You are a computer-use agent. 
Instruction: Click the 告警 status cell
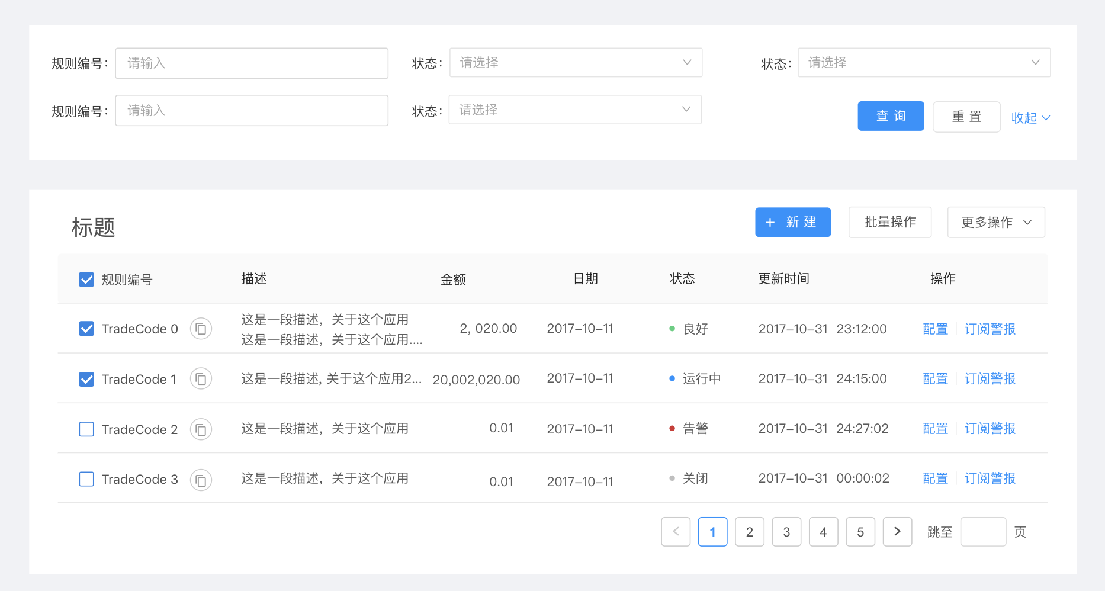pos(689,428)
